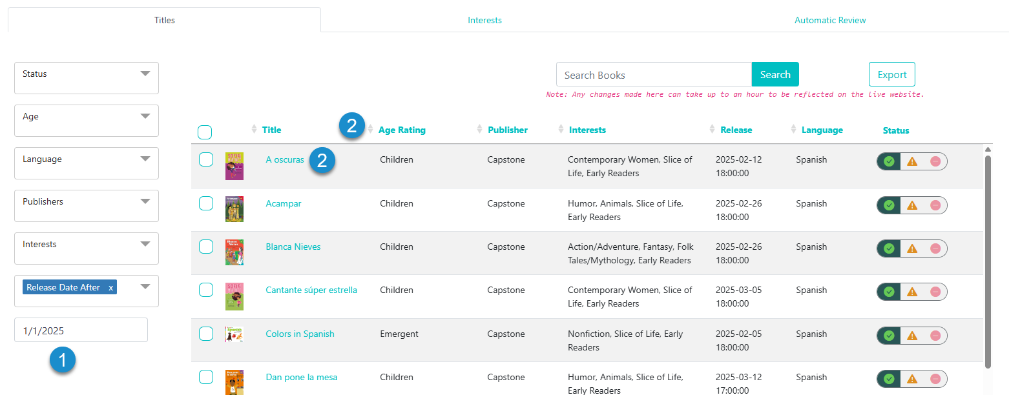Image resolution: width=1009 pixels, height=395 pixels.
Task: Switch to the Automatic Review tab
Action: point(830,20)
